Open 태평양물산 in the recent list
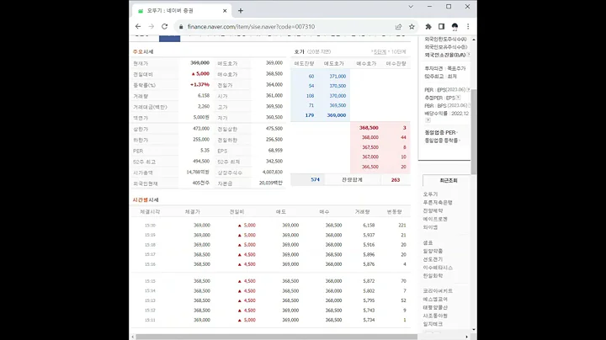The width and height of the screenshot is (606, 340). pos(435,307)
